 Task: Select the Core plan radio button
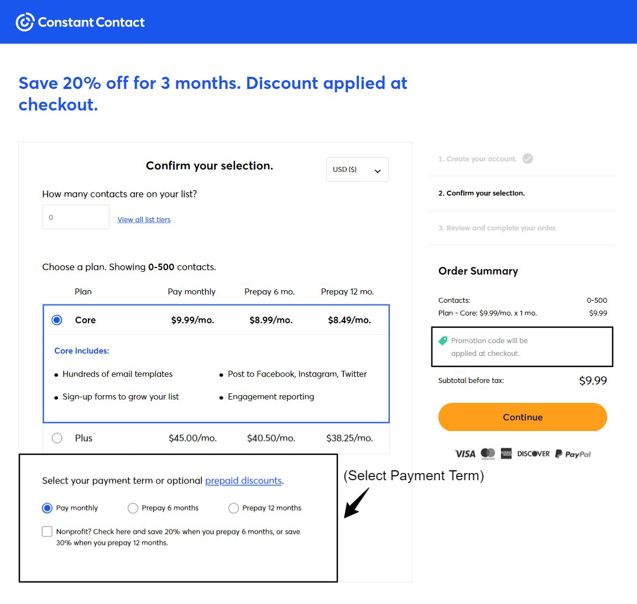[57, 320]
